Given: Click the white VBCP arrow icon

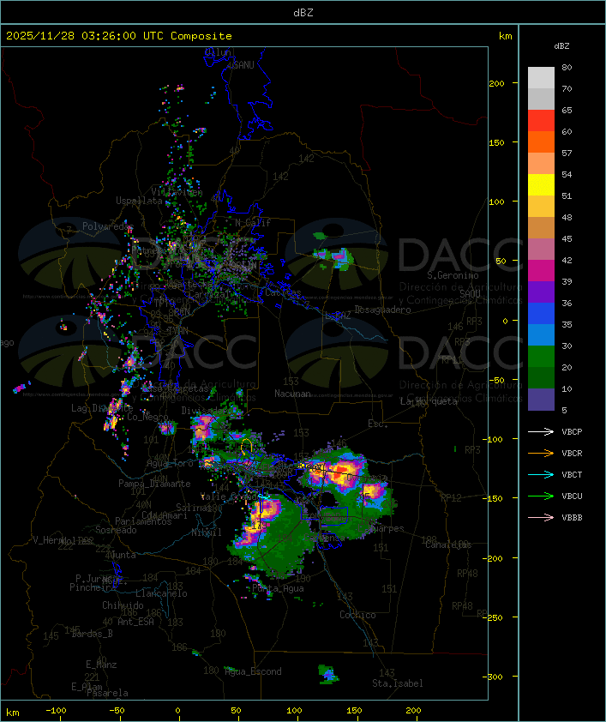Looking at the screenshot, I should point(541,431).
